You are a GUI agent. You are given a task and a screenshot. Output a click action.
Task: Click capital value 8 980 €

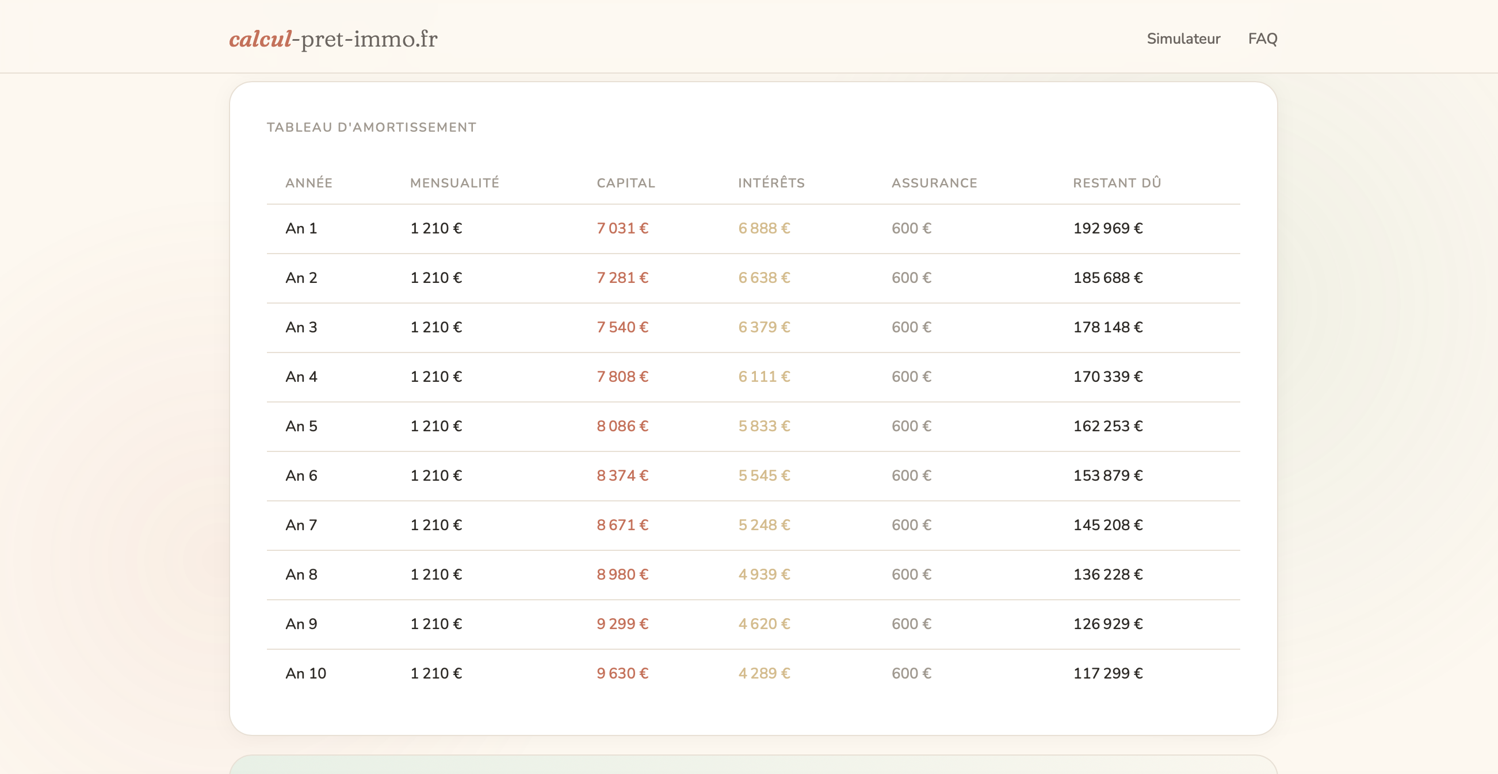622,574
